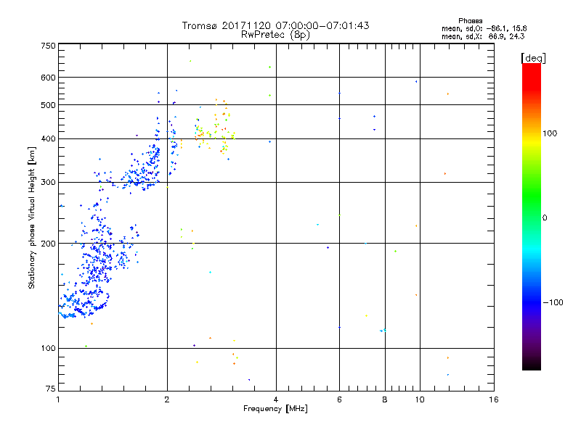Click the Frequency [MHz] axis label

[275, 410]
